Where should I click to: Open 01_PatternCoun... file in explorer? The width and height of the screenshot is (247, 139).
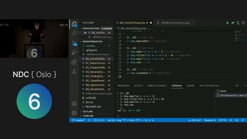[96, 63]
